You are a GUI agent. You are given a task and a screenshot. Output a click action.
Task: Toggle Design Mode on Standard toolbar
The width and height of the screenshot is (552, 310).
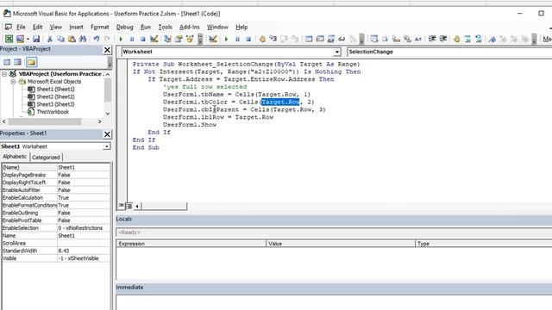pyautogui.click(x=154, y=39)
